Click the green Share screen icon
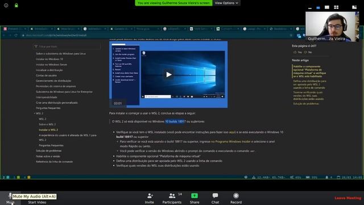The image size is (364, 205). tap(195, 196)
